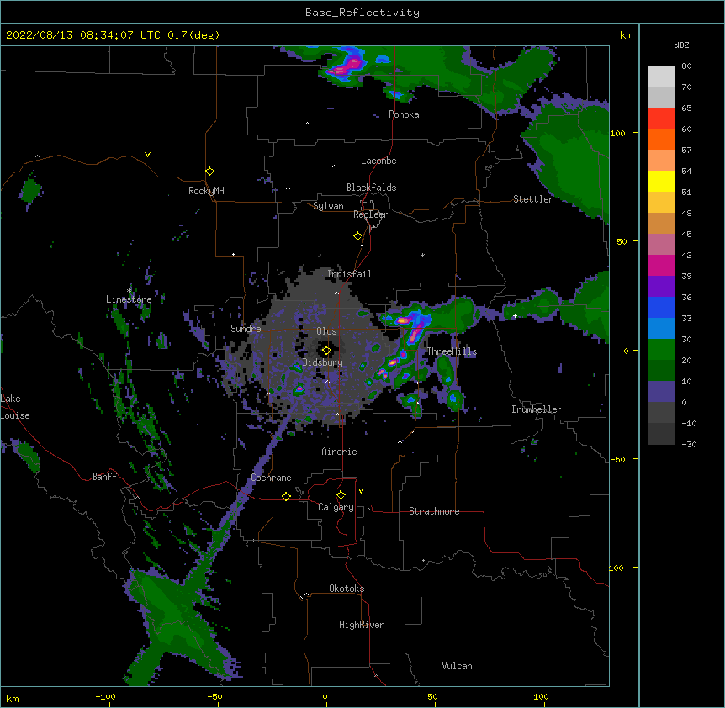Click the Blackfalds label
Image resolution: width=725 pixels, height=708 pixels.
(371, 188)
